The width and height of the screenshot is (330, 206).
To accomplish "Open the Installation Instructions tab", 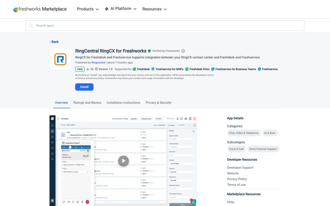I will tap(123, 103).
